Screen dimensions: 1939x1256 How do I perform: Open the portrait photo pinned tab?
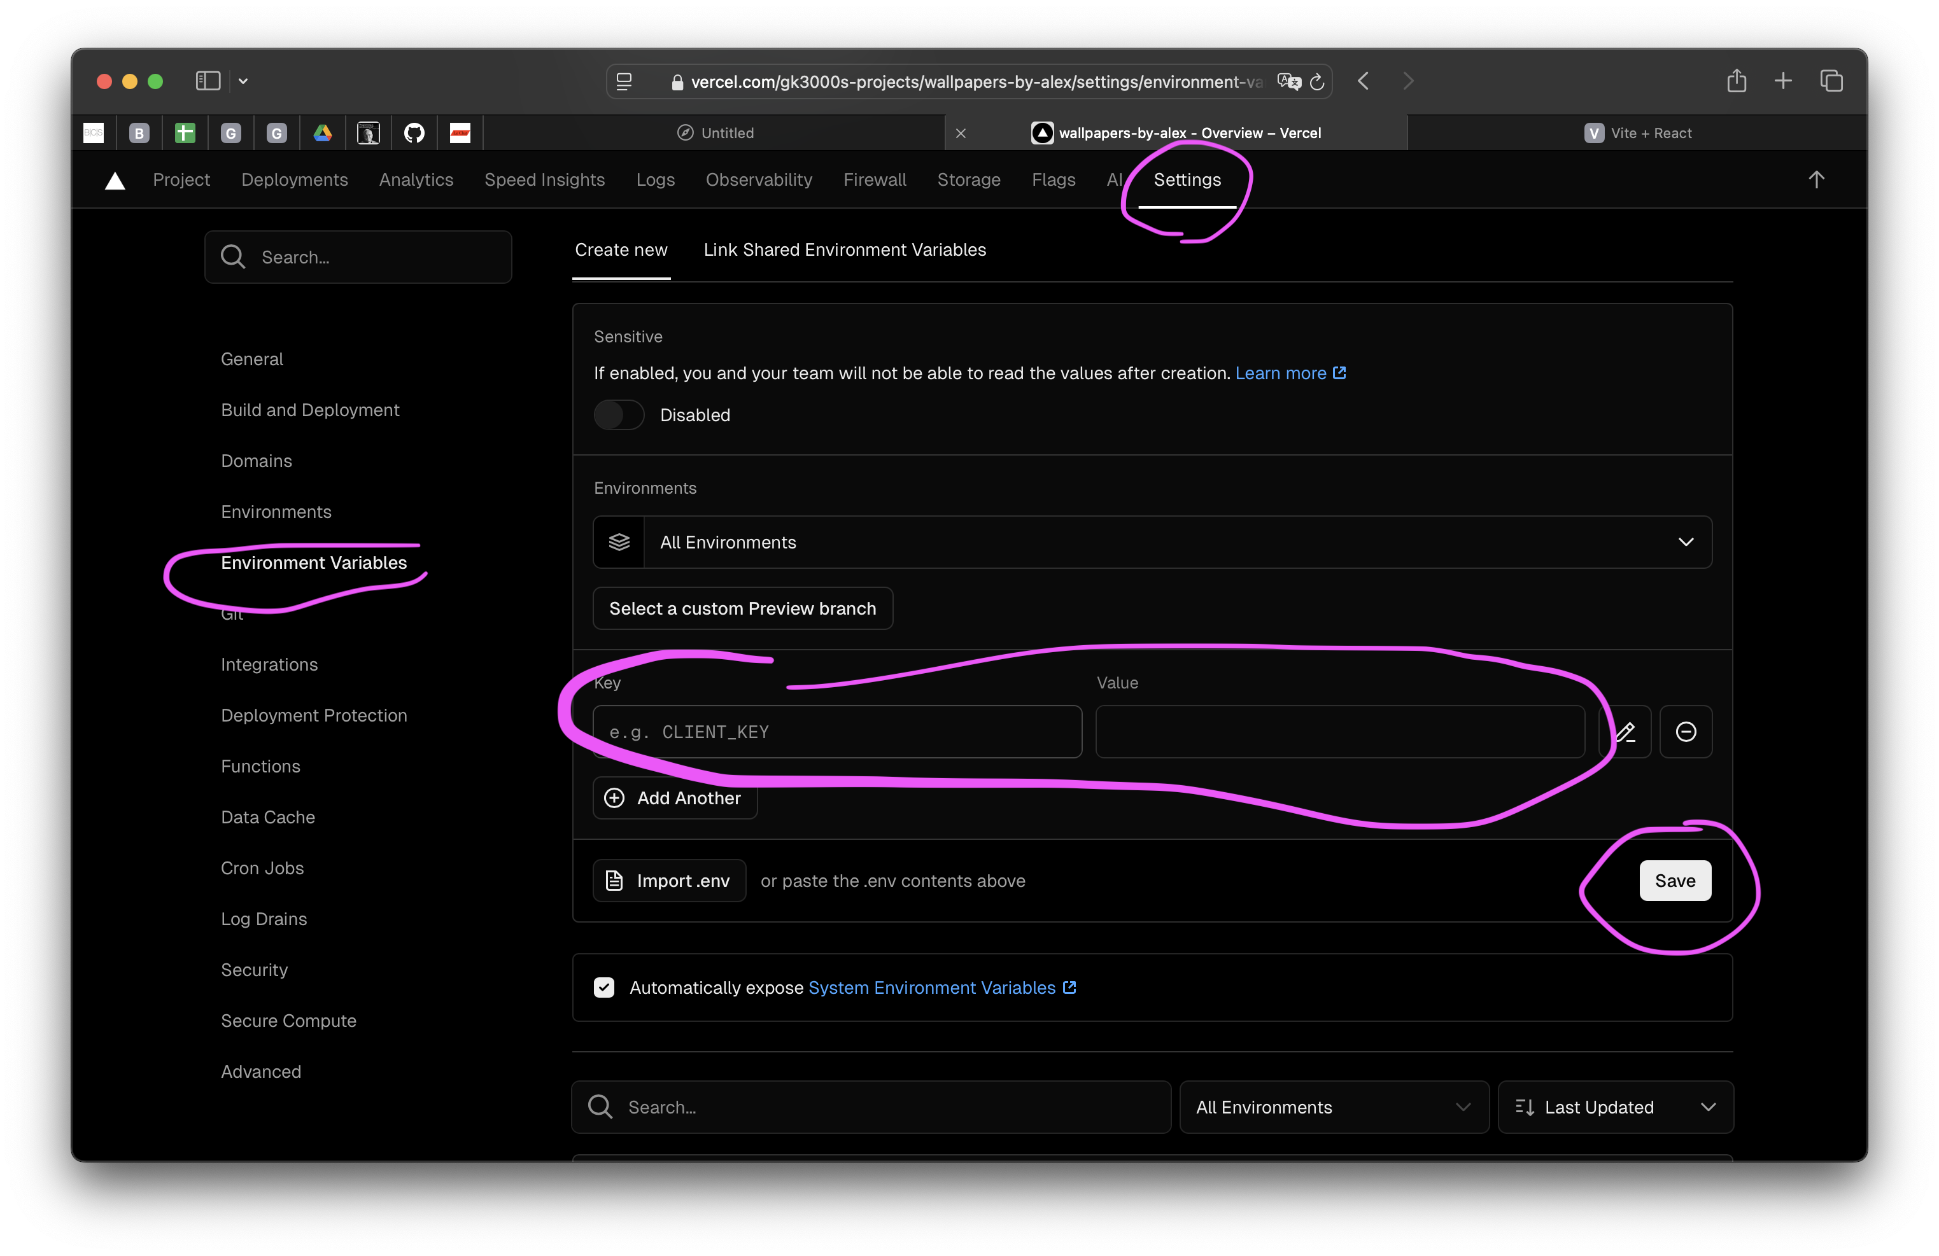tap(368, 133)
